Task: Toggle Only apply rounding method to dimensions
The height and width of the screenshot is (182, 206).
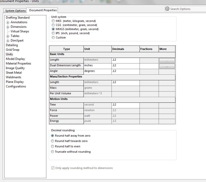Action: (x=53, y=168)
